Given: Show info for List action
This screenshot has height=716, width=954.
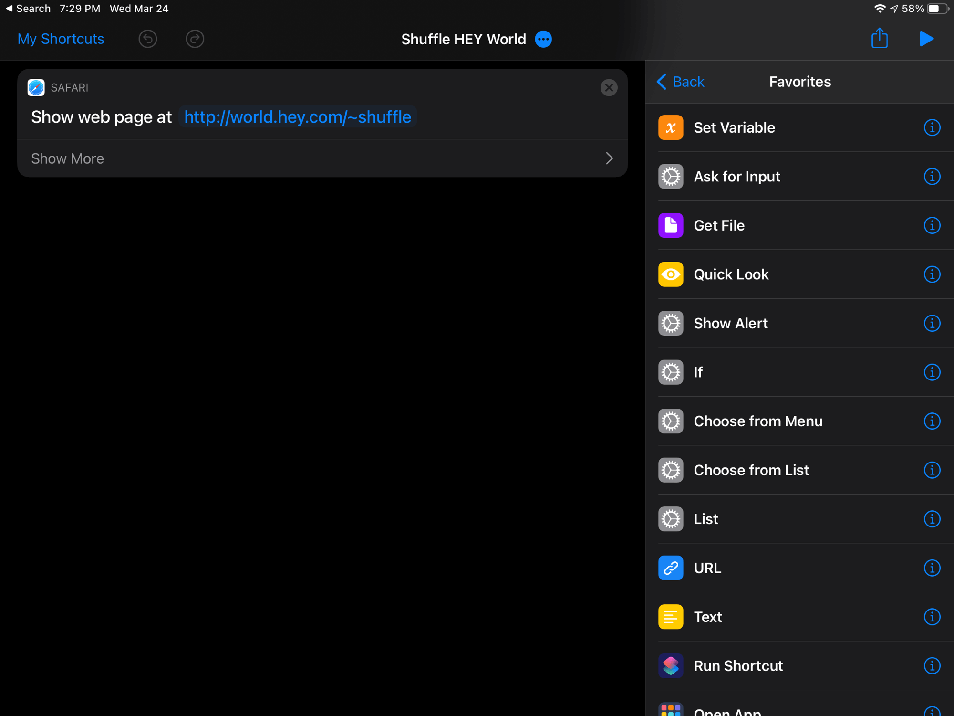Looking at the screenshot, I should (x=932, y=519).
